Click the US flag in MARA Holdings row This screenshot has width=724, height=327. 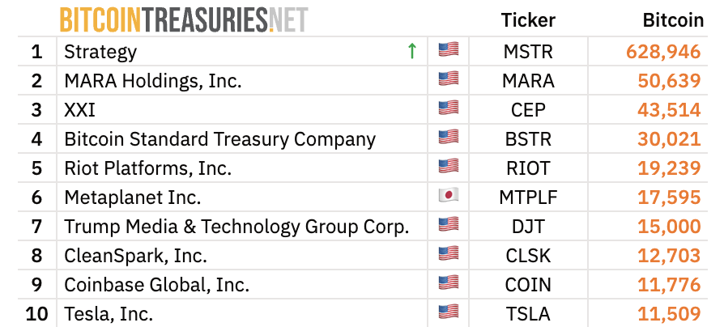tap(448, 80)
